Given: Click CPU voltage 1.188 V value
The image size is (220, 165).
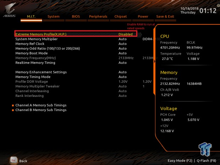Looking at the screenshot, I should (x=193, y=59).
